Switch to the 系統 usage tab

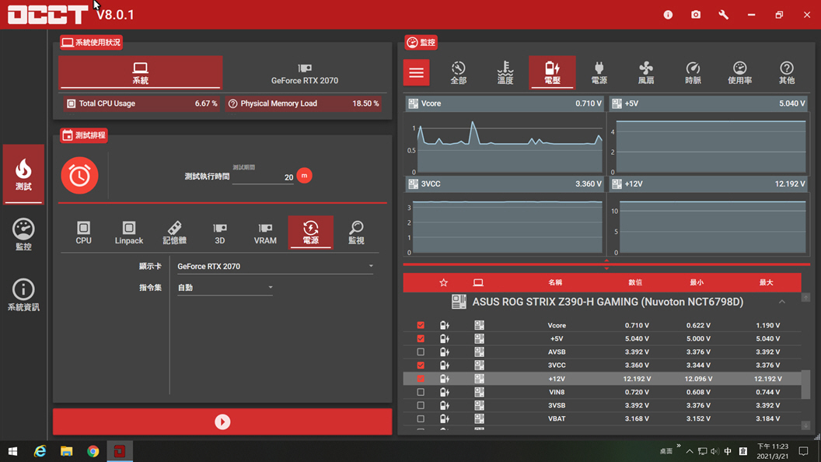click(140, 72)
